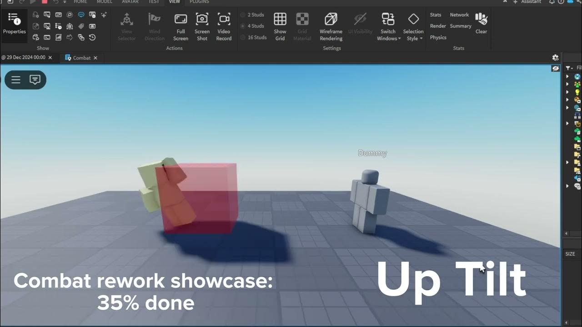Viewport: 582px width, 327px height.
Task: Open the Selection Style dropdown
Action: (413, 26)
